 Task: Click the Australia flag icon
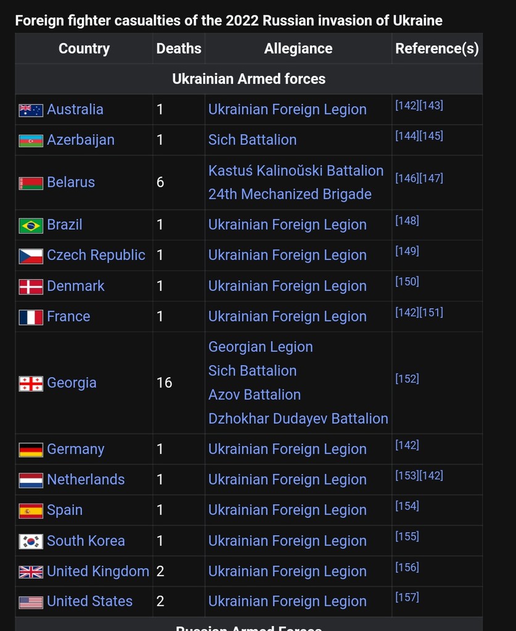click(31, 110)
